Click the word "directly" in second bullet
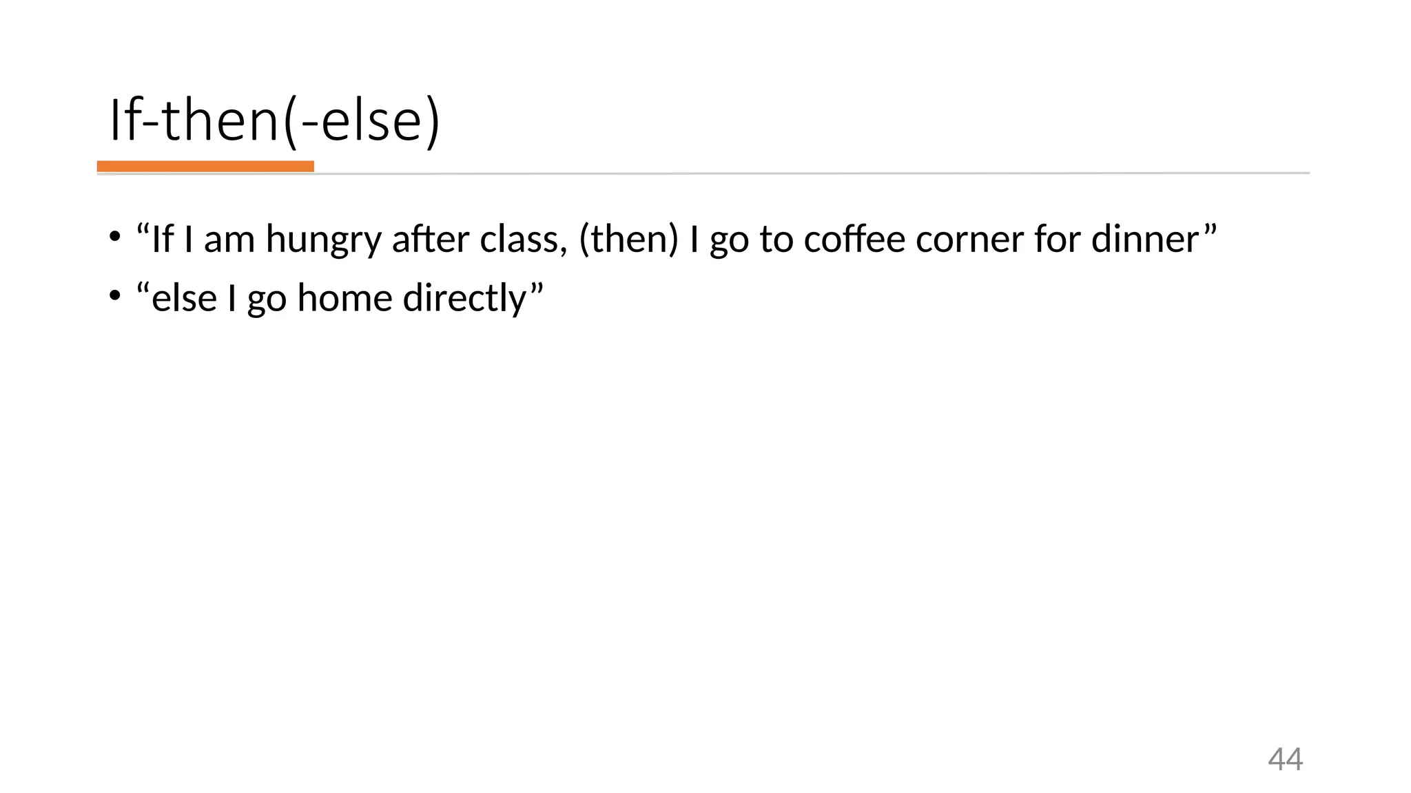Viewport: 1411px width, 793px height. click(464, 299)
